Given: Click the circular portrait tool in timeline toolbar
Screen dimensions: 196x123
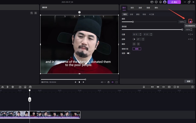Looking at the screenshot, I should 25,87.
